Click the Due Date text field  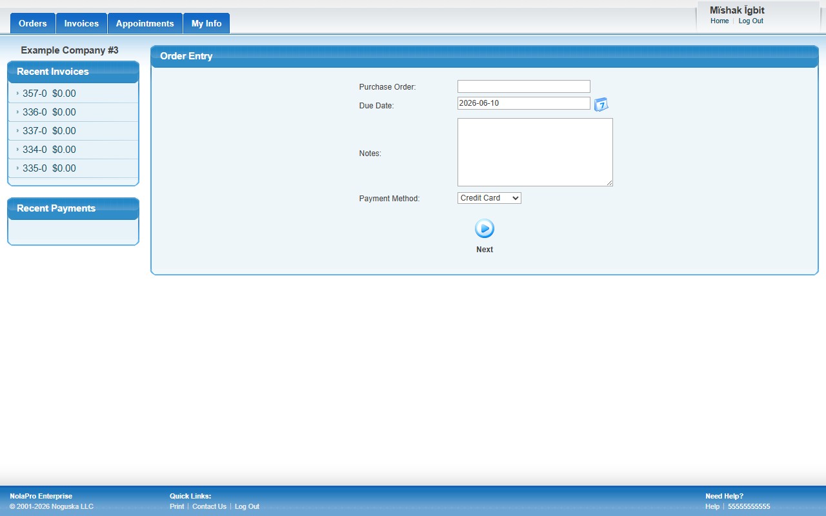tap(523, 103)
